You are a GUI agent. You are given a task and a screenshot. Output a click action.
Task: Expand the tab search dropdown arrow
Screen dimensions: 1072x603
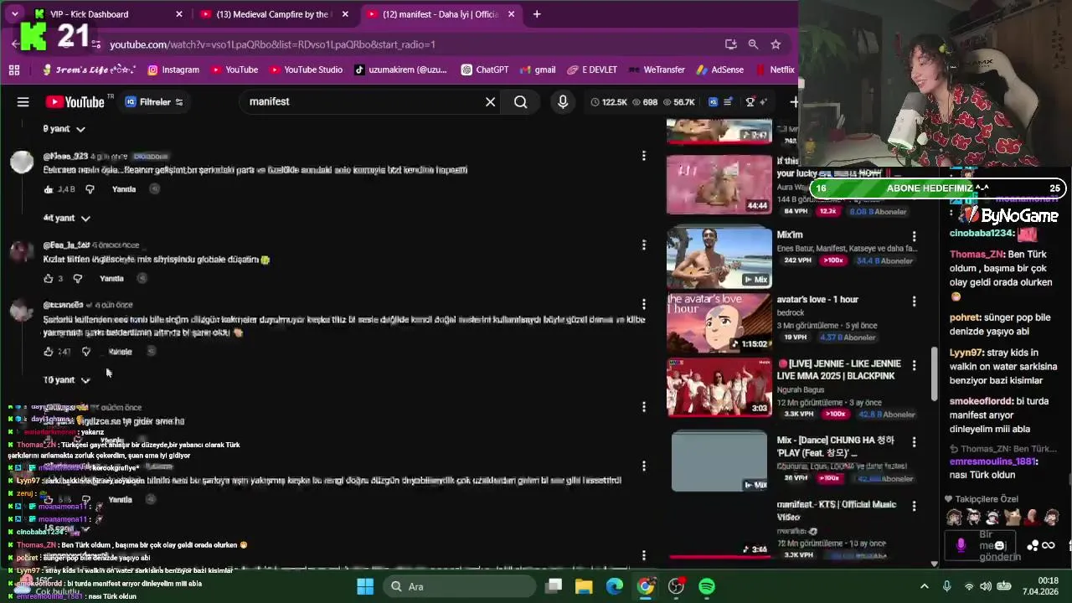point(14,14)
